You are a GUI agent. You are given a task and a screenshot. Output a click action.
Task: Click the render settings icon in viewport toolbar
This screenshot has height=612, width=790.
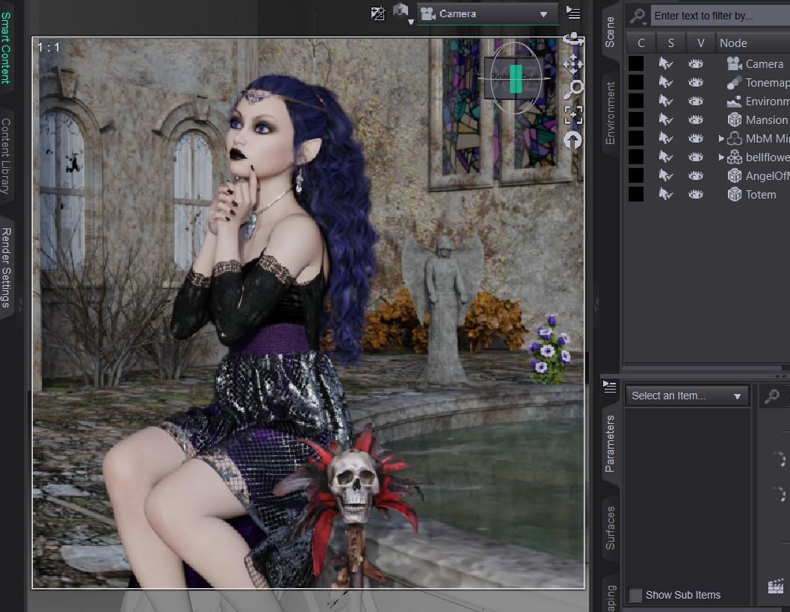[378, 13]
